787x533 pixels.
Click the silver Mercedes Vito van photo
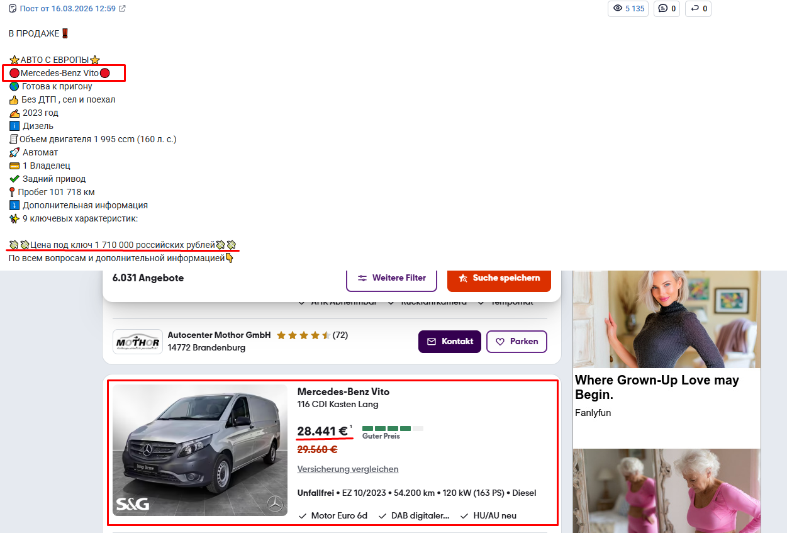point(200,451)
